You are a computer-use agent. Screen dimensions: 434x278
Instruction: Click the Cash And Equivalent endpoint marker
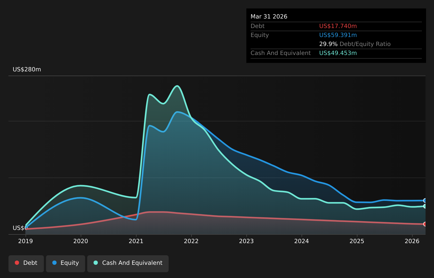pos(425,206)
